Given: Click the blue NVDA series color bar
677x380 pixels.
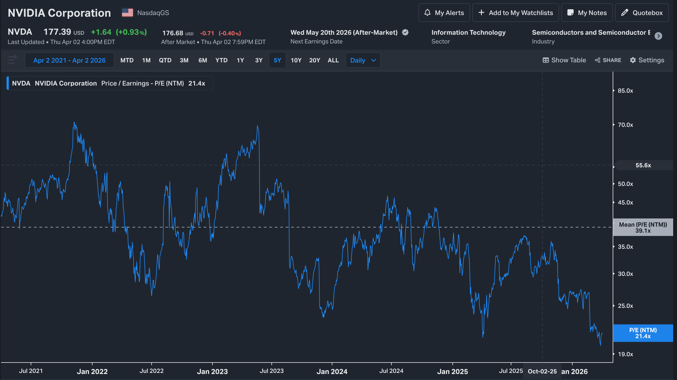Looking at the screenshot, I should (x=8, y=83).
